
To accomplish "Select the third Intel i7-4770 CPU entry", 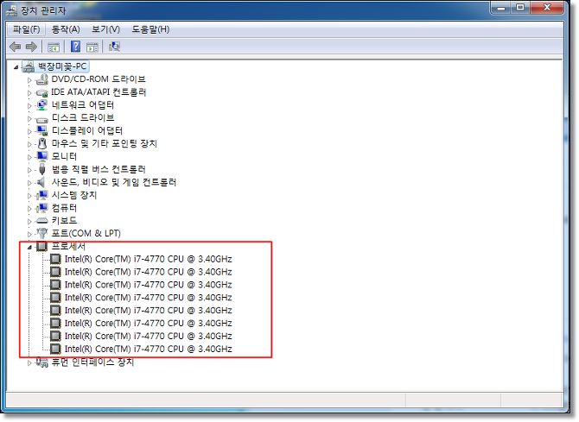I will point(148,285).
